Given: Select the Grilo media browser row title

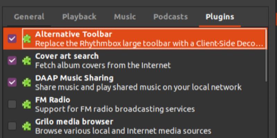Looking at the screenshot, I should [x=74, y=122].
